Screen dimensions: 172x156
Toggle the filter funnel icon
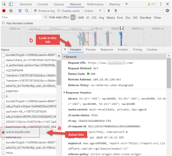tap(20, 11)
